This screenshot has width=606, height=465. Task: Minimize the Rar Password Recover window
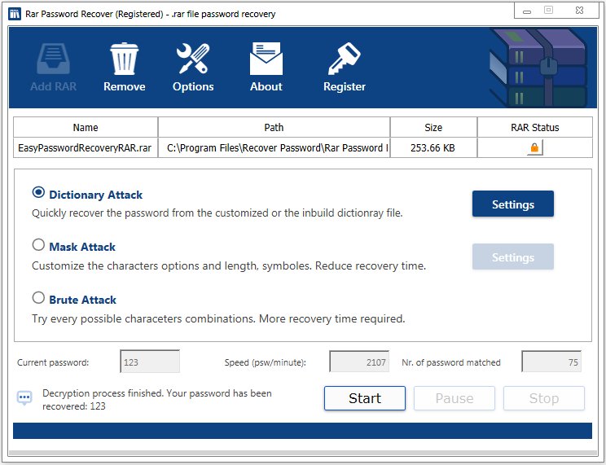tap(527, 11)
